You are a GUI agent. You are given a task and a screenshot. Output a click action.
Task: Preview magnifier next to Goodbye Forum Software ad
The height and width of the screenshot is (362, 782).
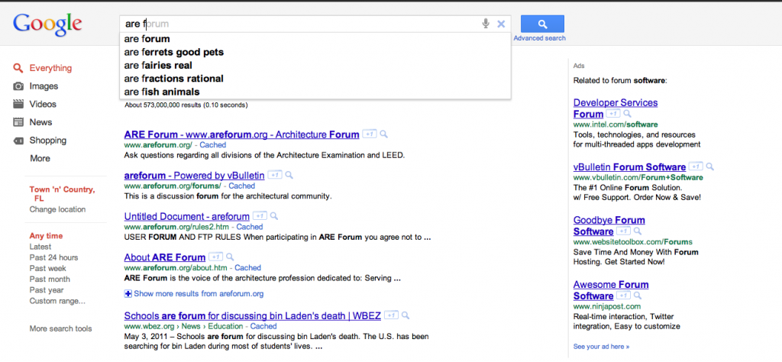coord(638,231)
